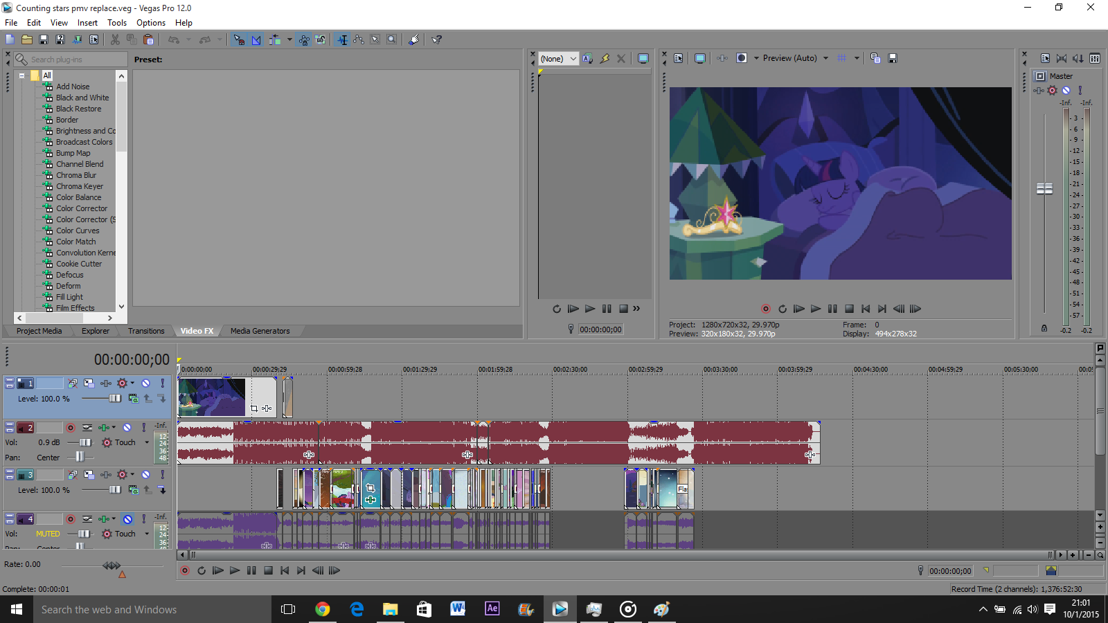This screenshot has width=1108, height=623.
Task: Select the Bump Map effect
Action: (x=73, y=153)
